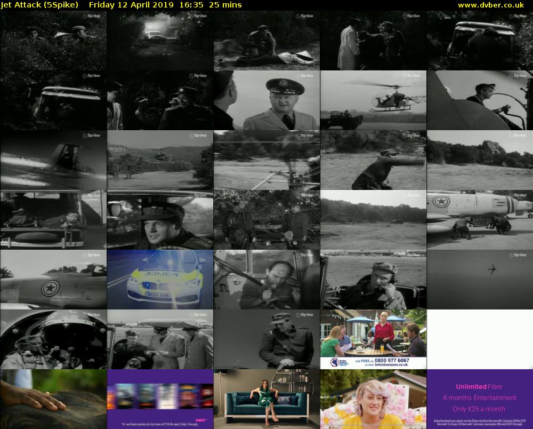Open the thumbnail of the jet fuselage with crew beneath it
533x429 pixels.
coord(480,220)
